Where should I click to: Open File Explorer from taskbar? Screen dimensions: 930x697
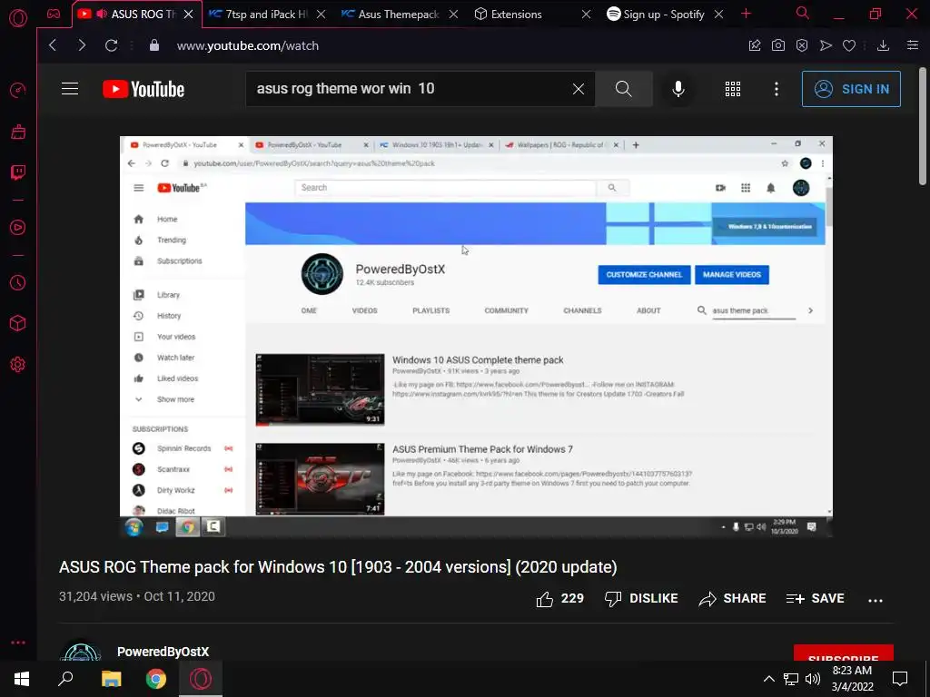(111, 679)
